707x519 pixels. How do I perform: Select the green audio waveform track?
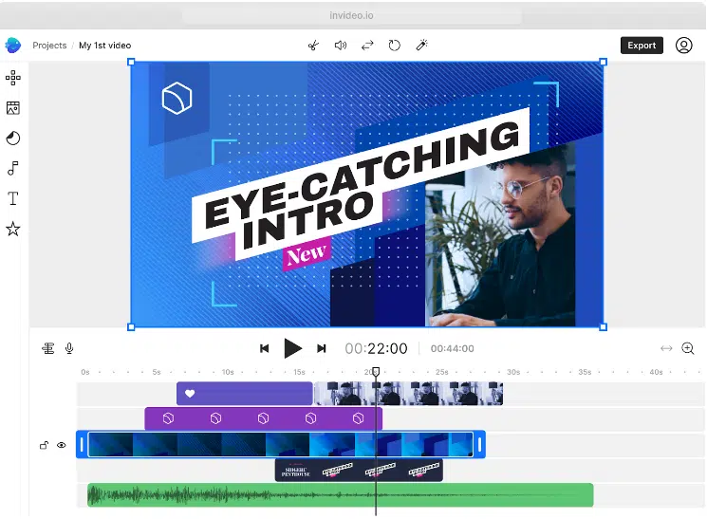340,494
